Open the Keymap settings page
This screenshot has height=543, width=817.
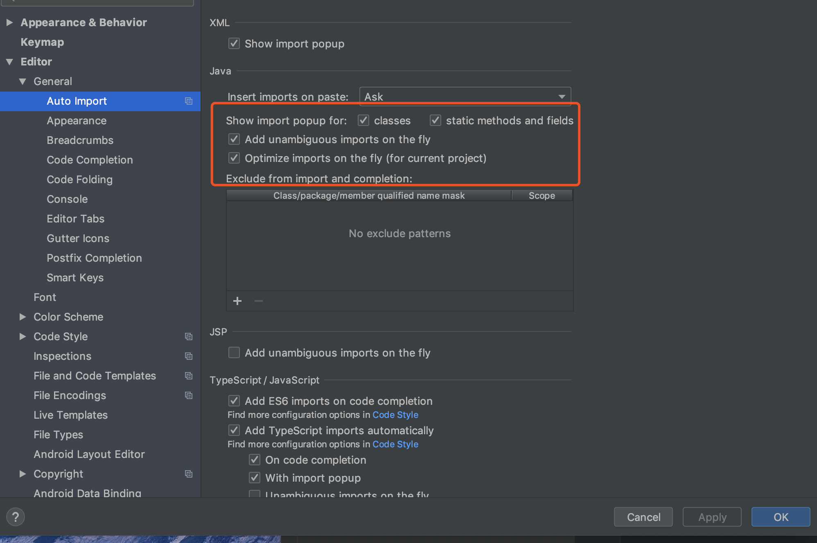point(42,42)
